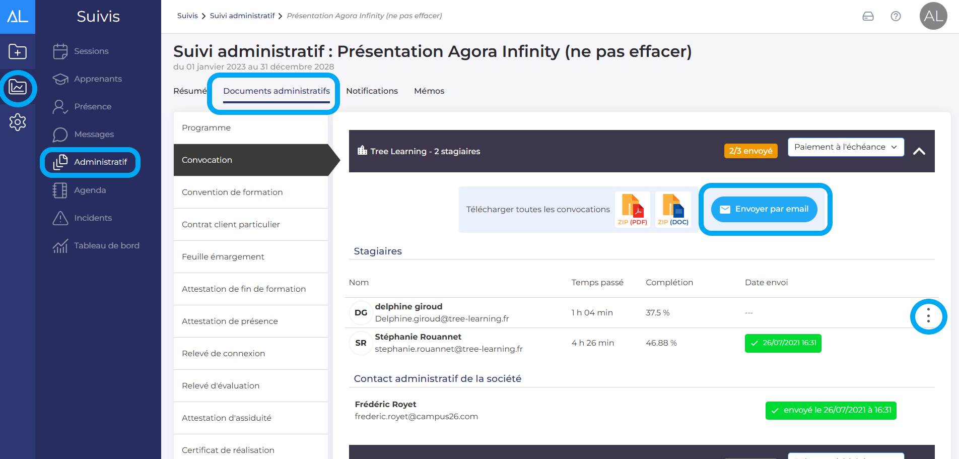Switch to the Mémos tab
This screenshot has height=459, width=959.
[x=429, y=91]
